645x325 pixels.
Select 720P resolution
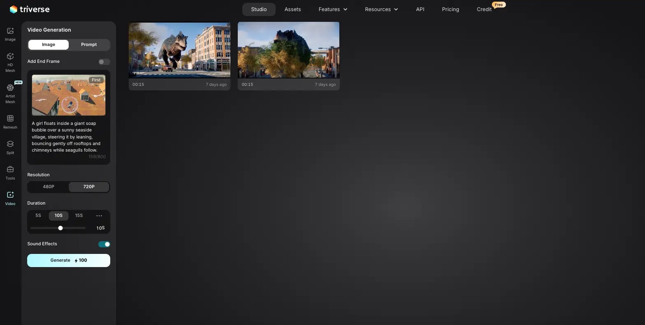tap(89, 187)
